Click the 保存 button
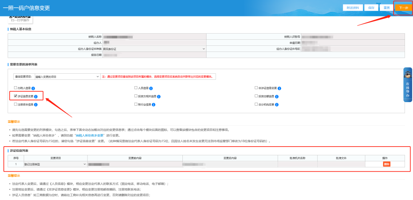This screenshot has width=413, height=200. pos(371,8)
